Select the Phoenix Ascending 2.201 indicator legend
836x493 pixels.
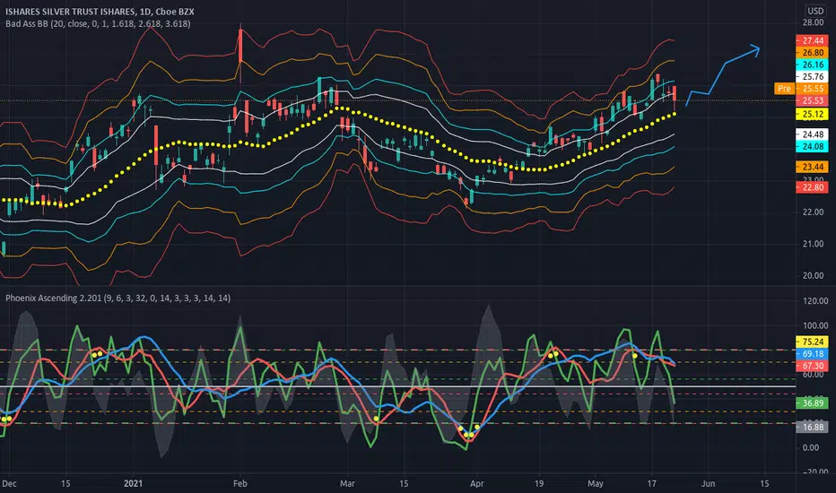(118, 298)
